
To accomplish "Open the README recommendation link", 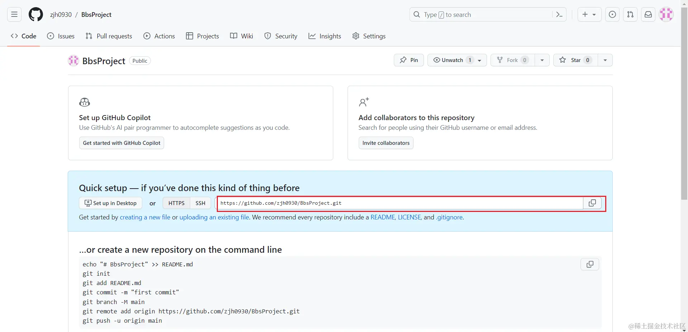I will pos(382,217).
